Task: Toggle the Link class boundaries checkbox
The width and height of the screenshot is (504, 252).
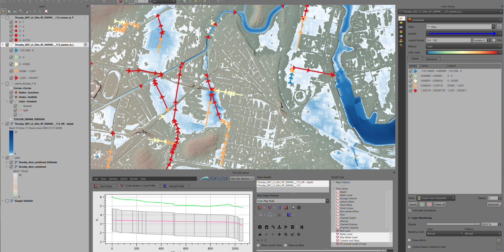Action: 409,210
